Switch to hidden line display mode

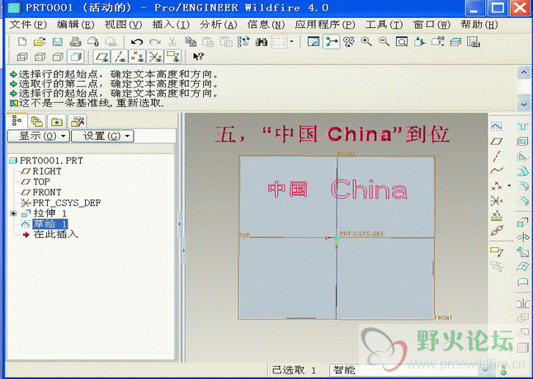40,56
